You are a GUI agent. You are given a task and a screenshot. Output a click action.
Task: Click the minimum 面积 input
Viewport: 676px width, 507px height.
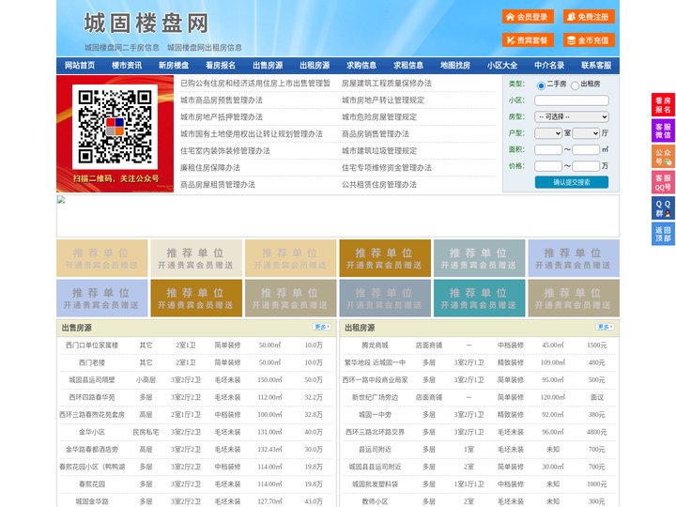tap(548, 149)
